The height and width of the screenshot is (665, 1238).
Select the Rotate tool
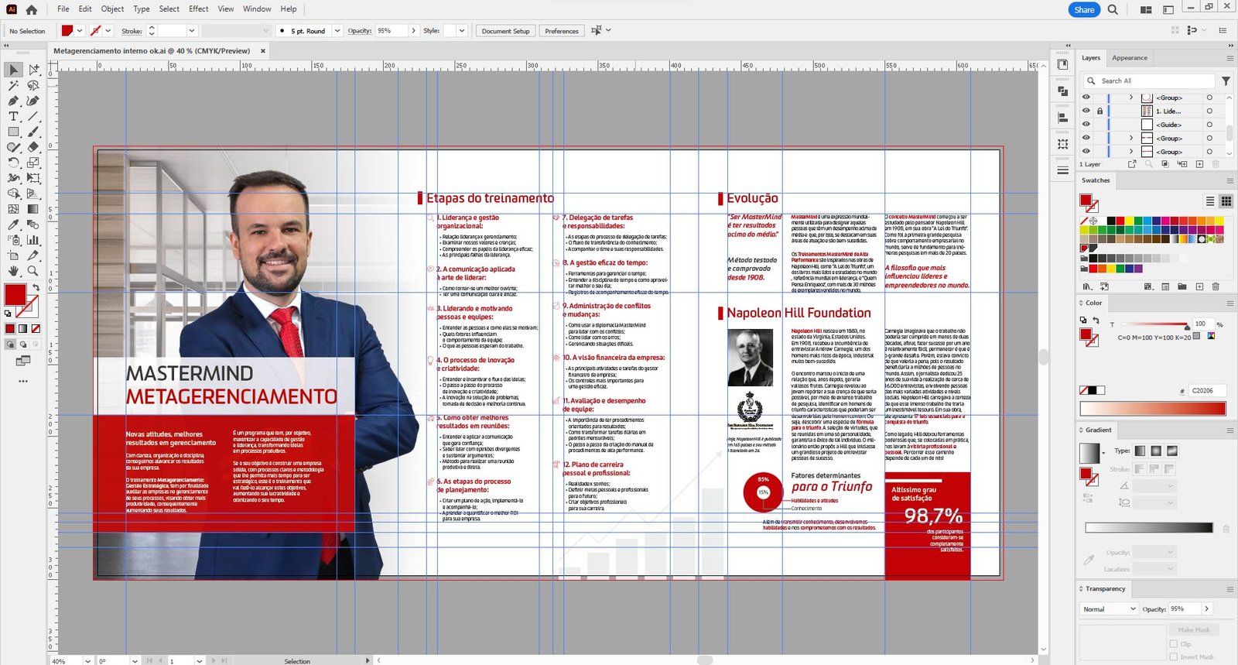tap(14, 163)
